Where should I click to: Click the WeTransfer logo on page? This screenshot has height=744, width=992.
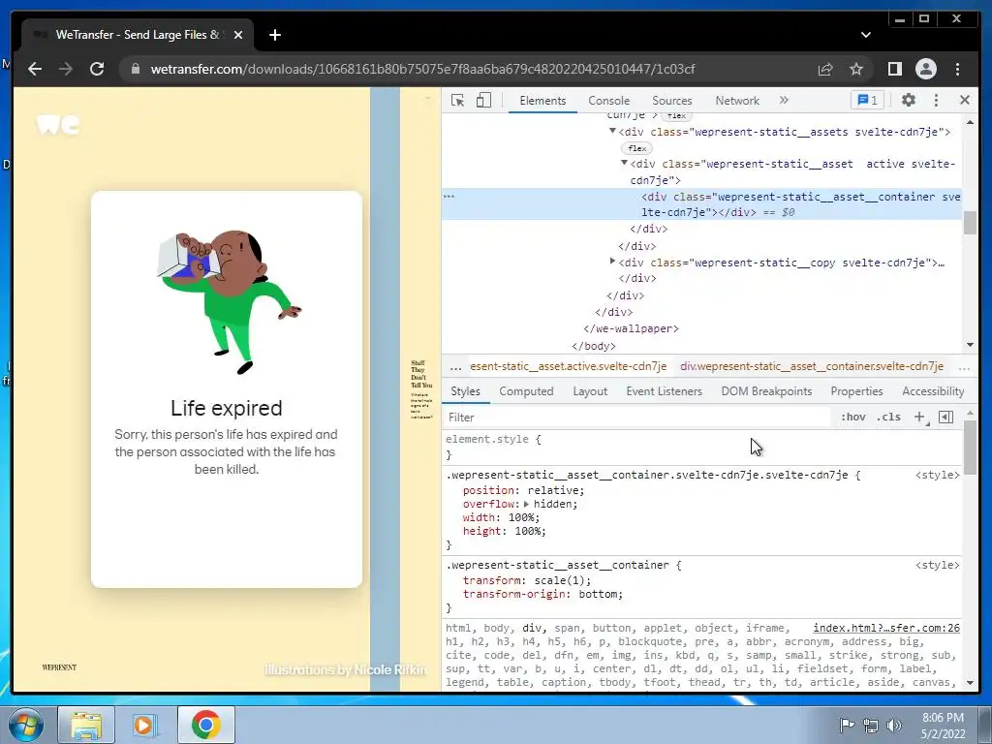click(x=58, y=125)
